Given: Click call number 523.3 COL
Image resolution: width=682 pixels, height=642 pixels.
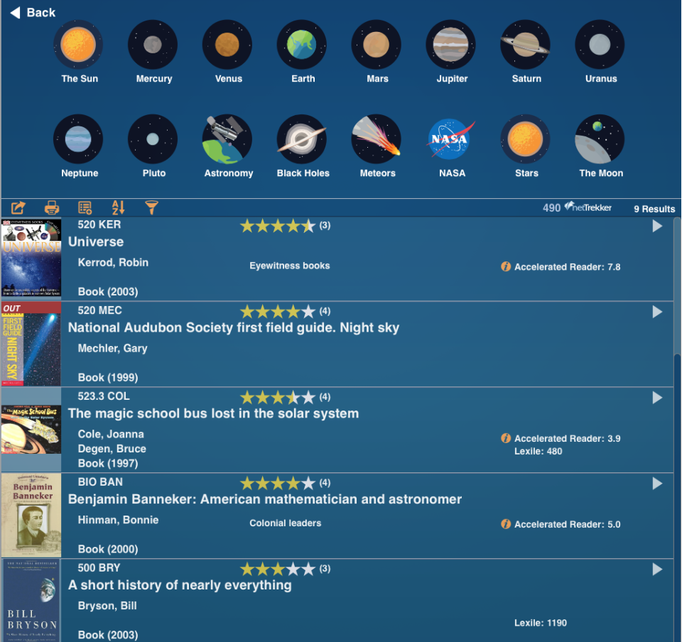Looking at the screenshot, I should point(104,396).
